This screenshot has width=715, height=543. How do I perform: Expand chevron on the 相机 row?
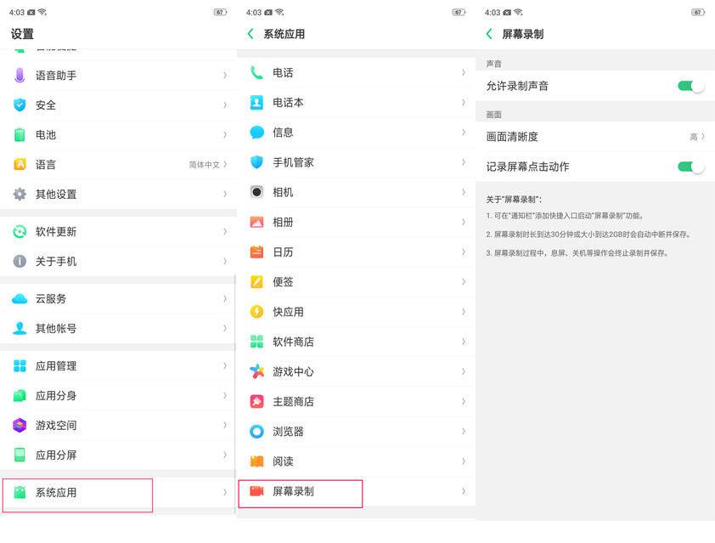click(x=464, y=192)
